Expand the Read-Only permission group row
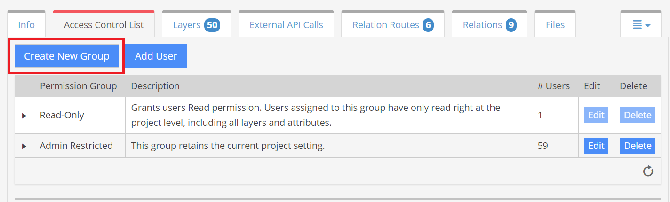This screenshot has width=670, height=202. (24, 116)
